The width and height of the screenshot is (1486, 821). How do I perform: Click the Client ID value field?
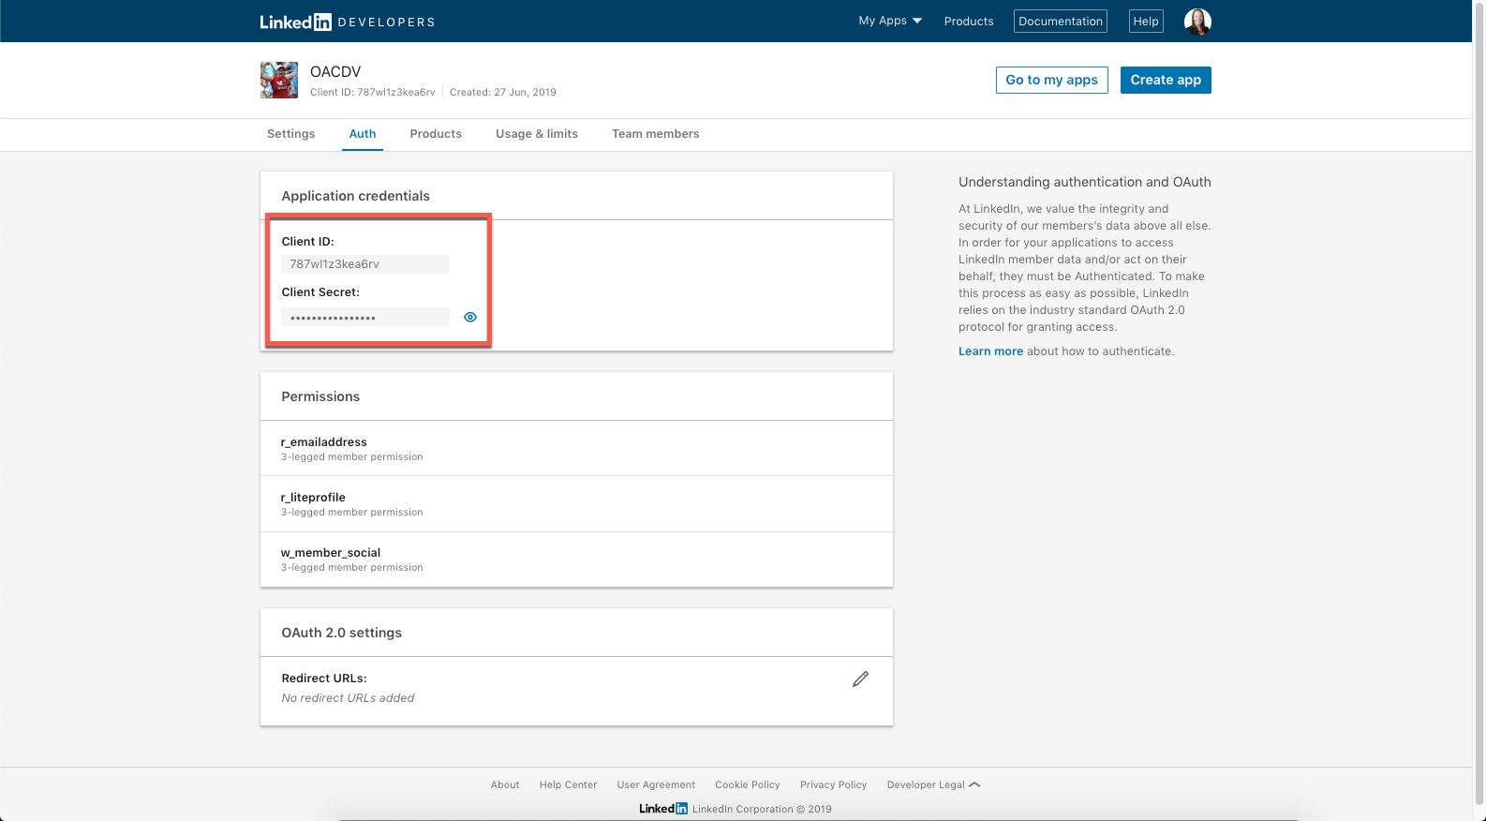pyautogui.click(x=365, y=264)
